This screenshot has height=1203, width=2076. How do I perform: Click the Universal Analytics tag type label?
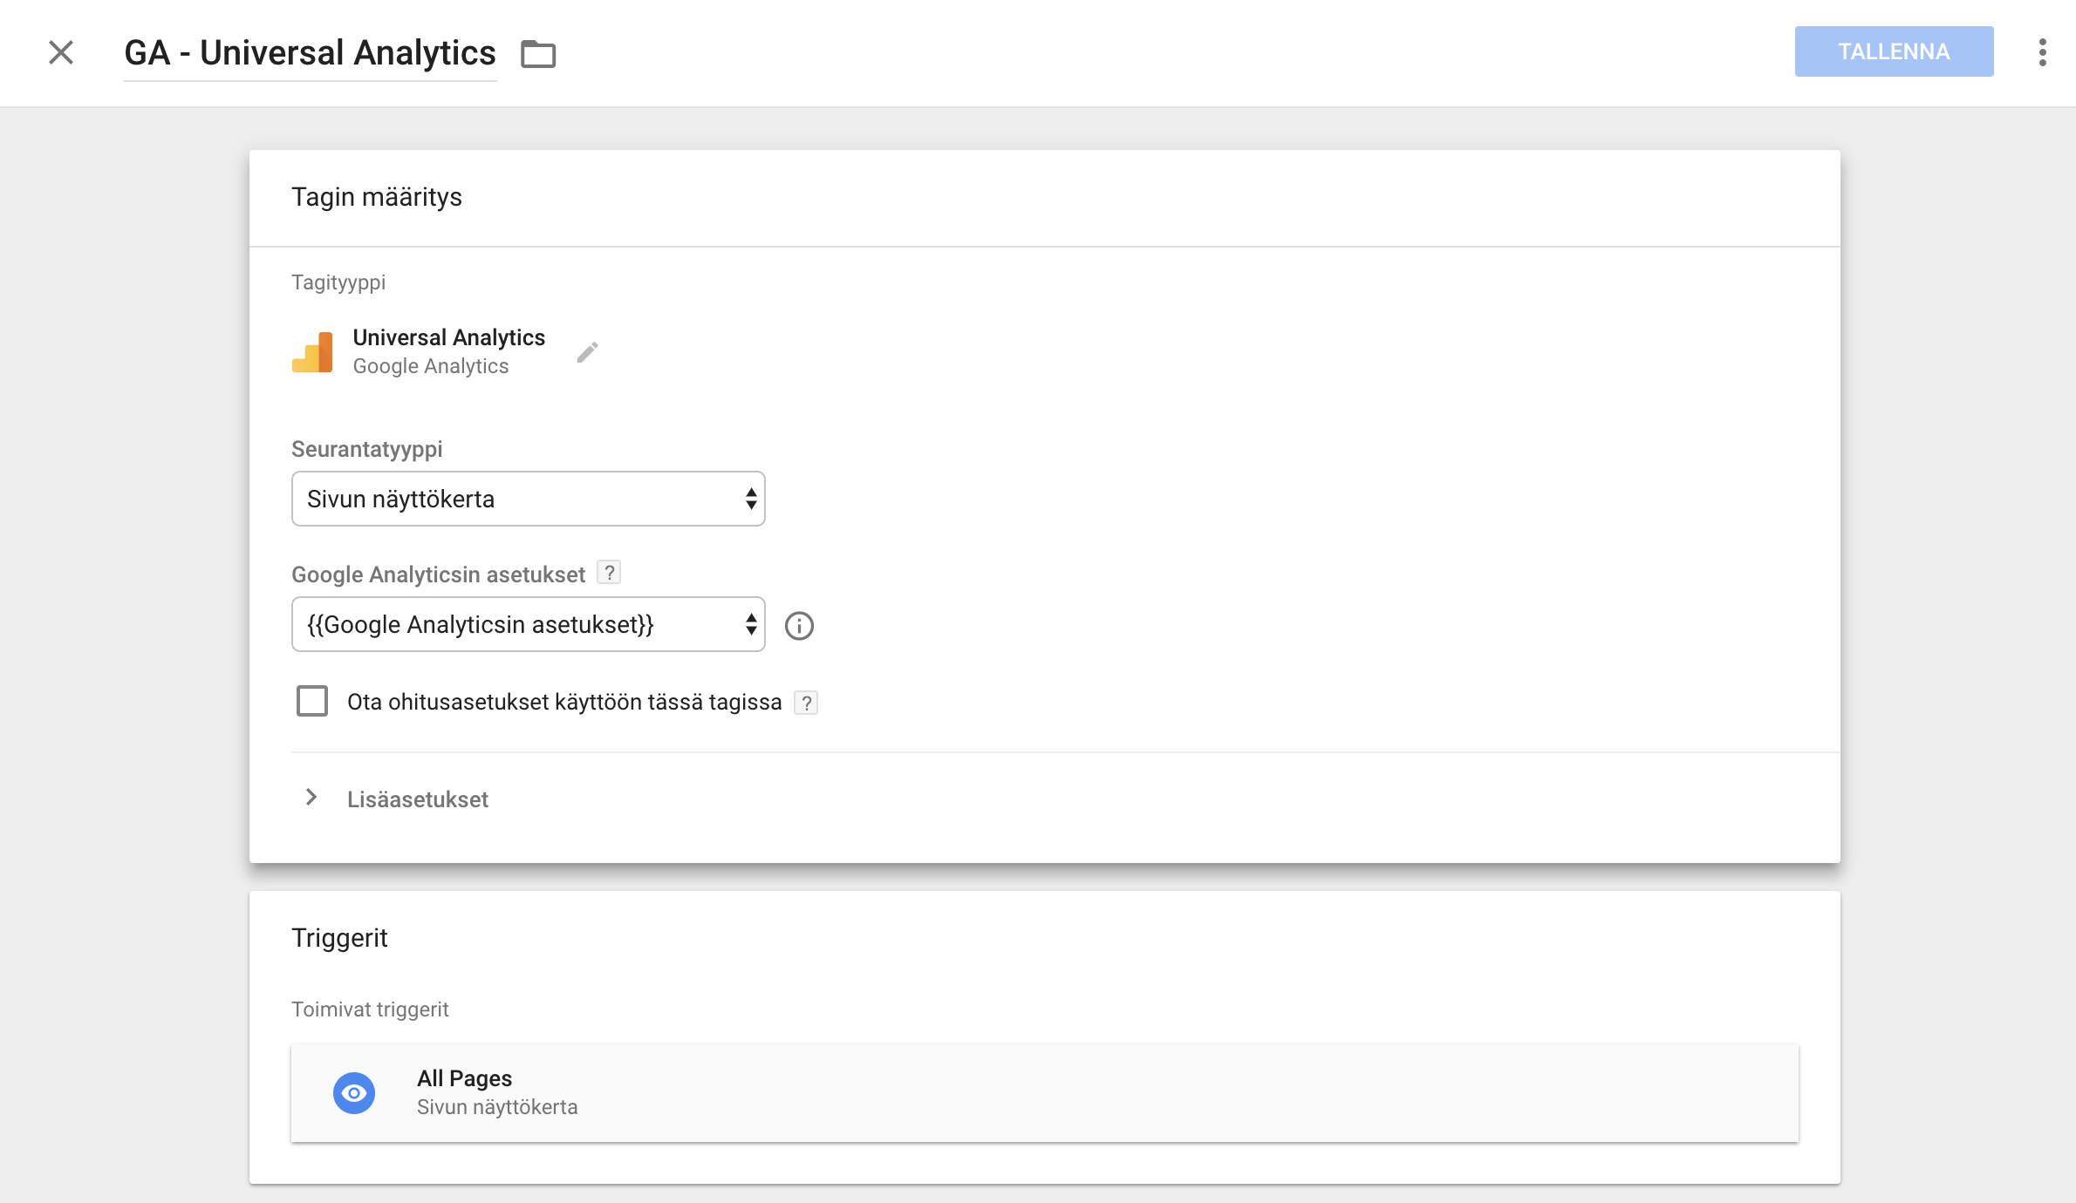pyautogui.click(x=448, y=337)
